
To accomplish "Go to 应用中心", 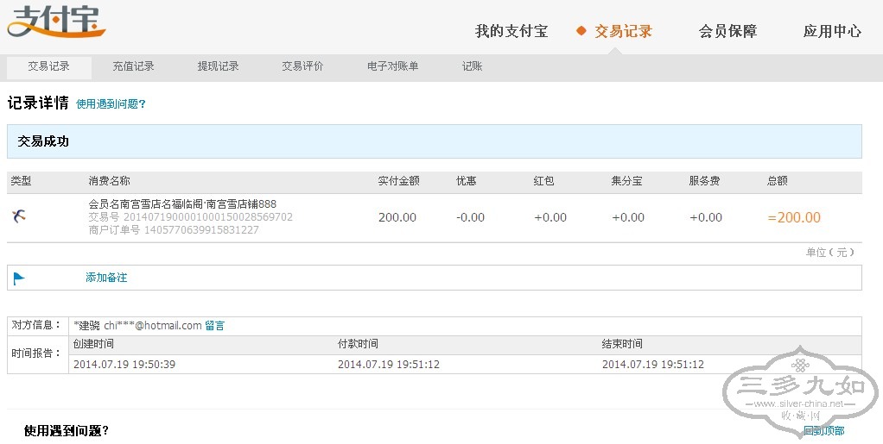I will tap(831, 32).
